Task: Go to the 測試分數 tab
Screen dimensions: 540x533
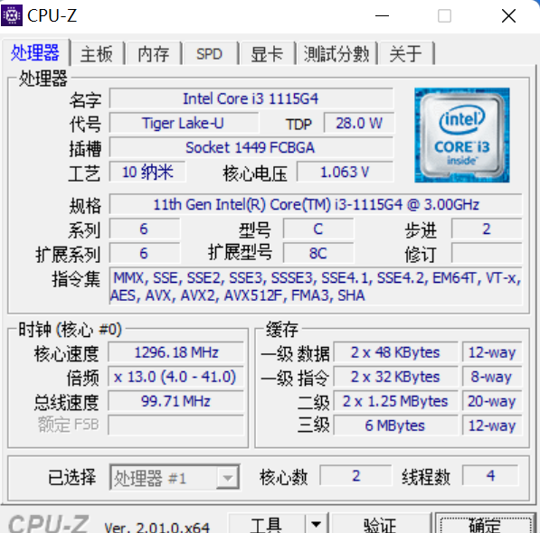Action: (x=336, y=53)
